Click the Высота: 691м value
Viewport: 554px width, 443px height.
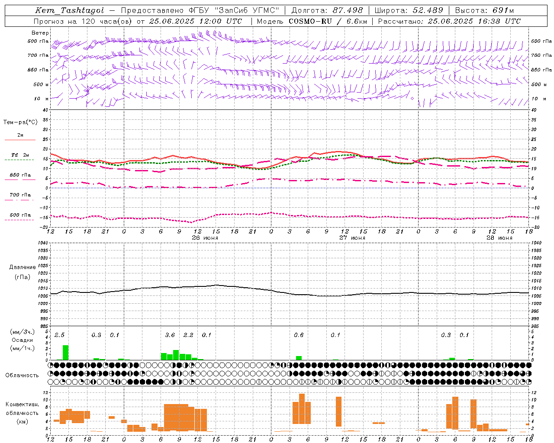click(485, 10)
